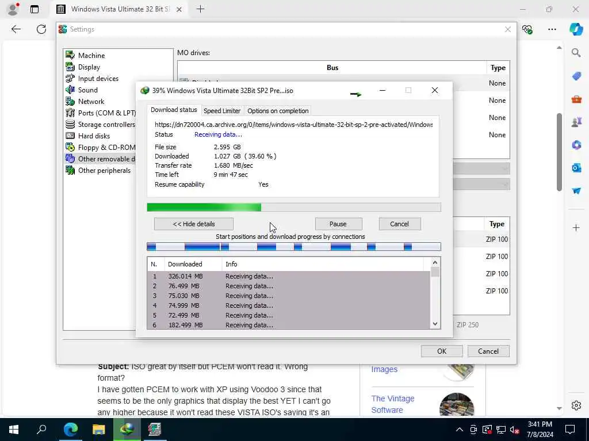This screenshot has height=441, width=589.
Task: Click muted volume tray icon
Action: [515, 430]
